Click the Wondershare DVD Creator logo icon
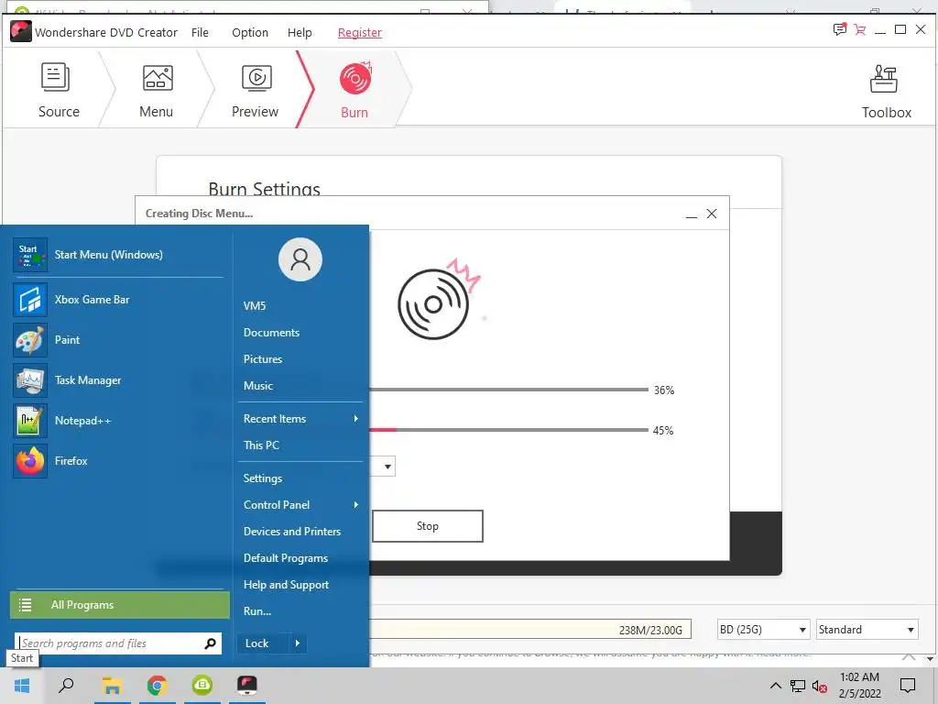 pyautogui.click(x=20, y=31)
